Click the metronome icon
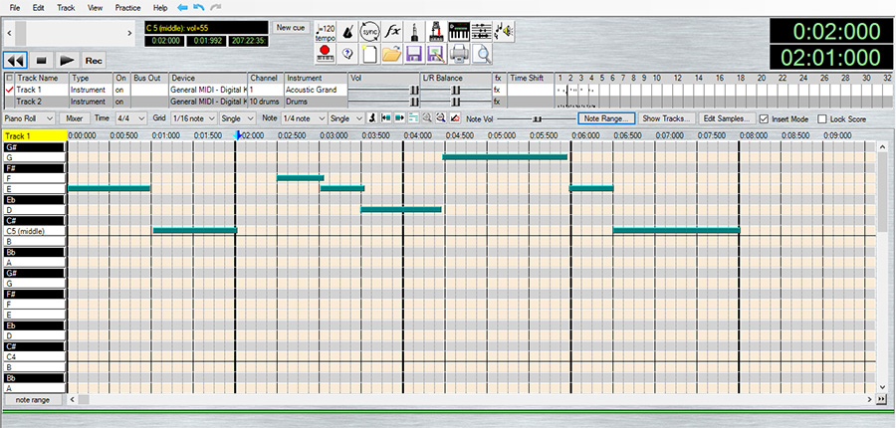This screenshot has width=896, height=428. click(x=347, y=32)
